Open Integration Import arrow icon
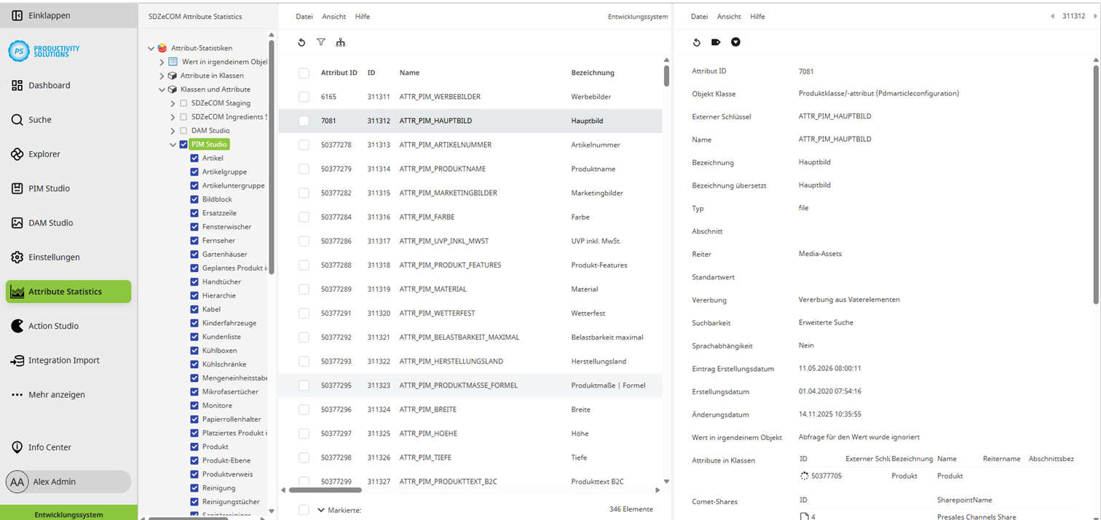Screen dimensions: 1101x520 [17, 361]
